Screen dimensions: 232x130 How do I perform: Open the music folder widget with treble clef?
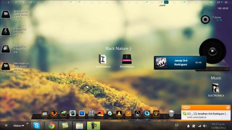[x=6, y=32]
